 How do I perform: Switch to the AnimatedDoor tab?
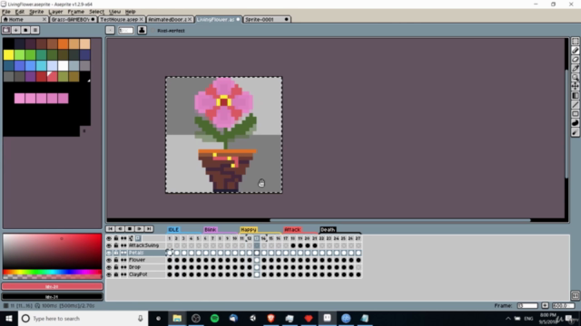170,19
